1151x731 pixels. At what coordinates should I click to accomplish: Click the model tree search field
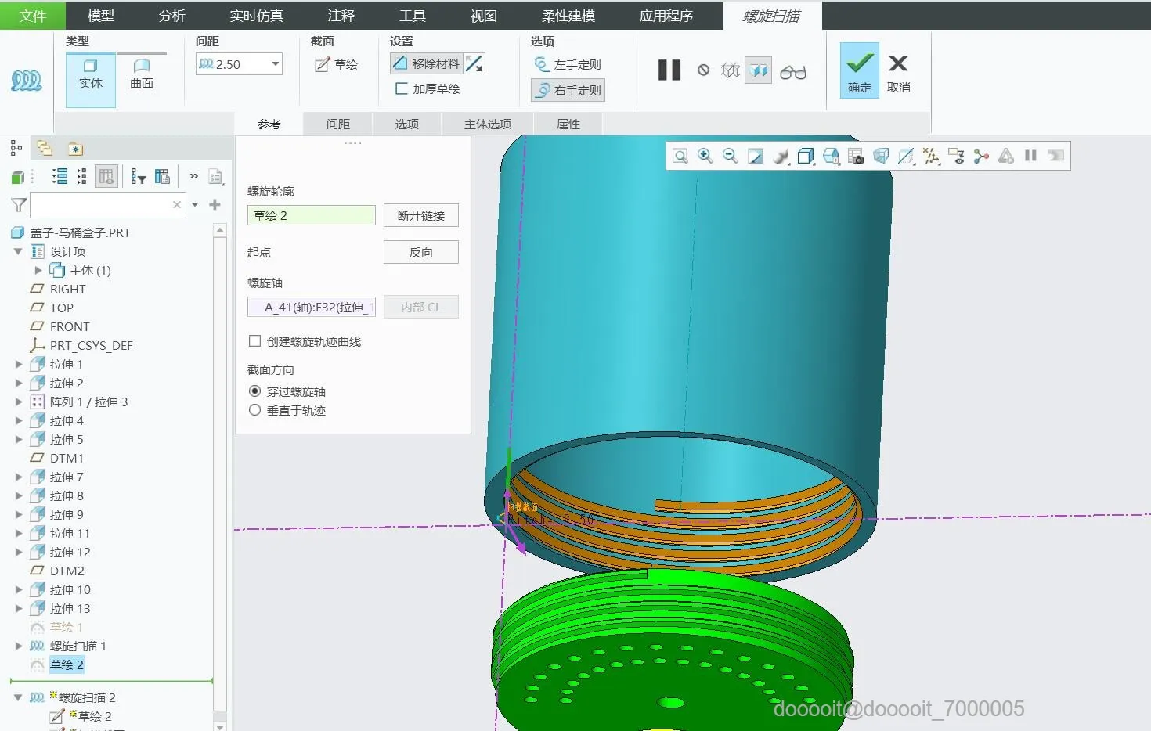pos(100,205)
